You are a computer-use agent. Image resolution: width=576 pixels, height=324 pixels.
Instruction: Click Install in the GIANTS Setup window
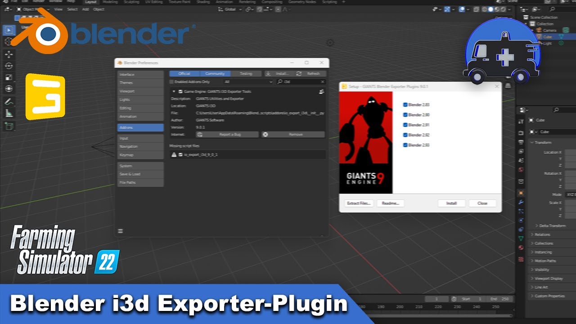pyautogui.click(x=451, y=203)
